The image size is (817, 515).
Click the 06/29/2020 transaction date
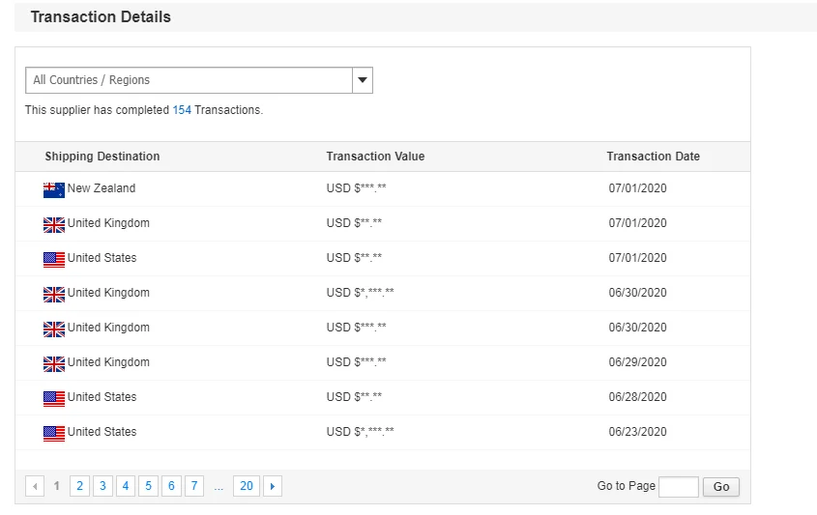(x=638, y=362)
